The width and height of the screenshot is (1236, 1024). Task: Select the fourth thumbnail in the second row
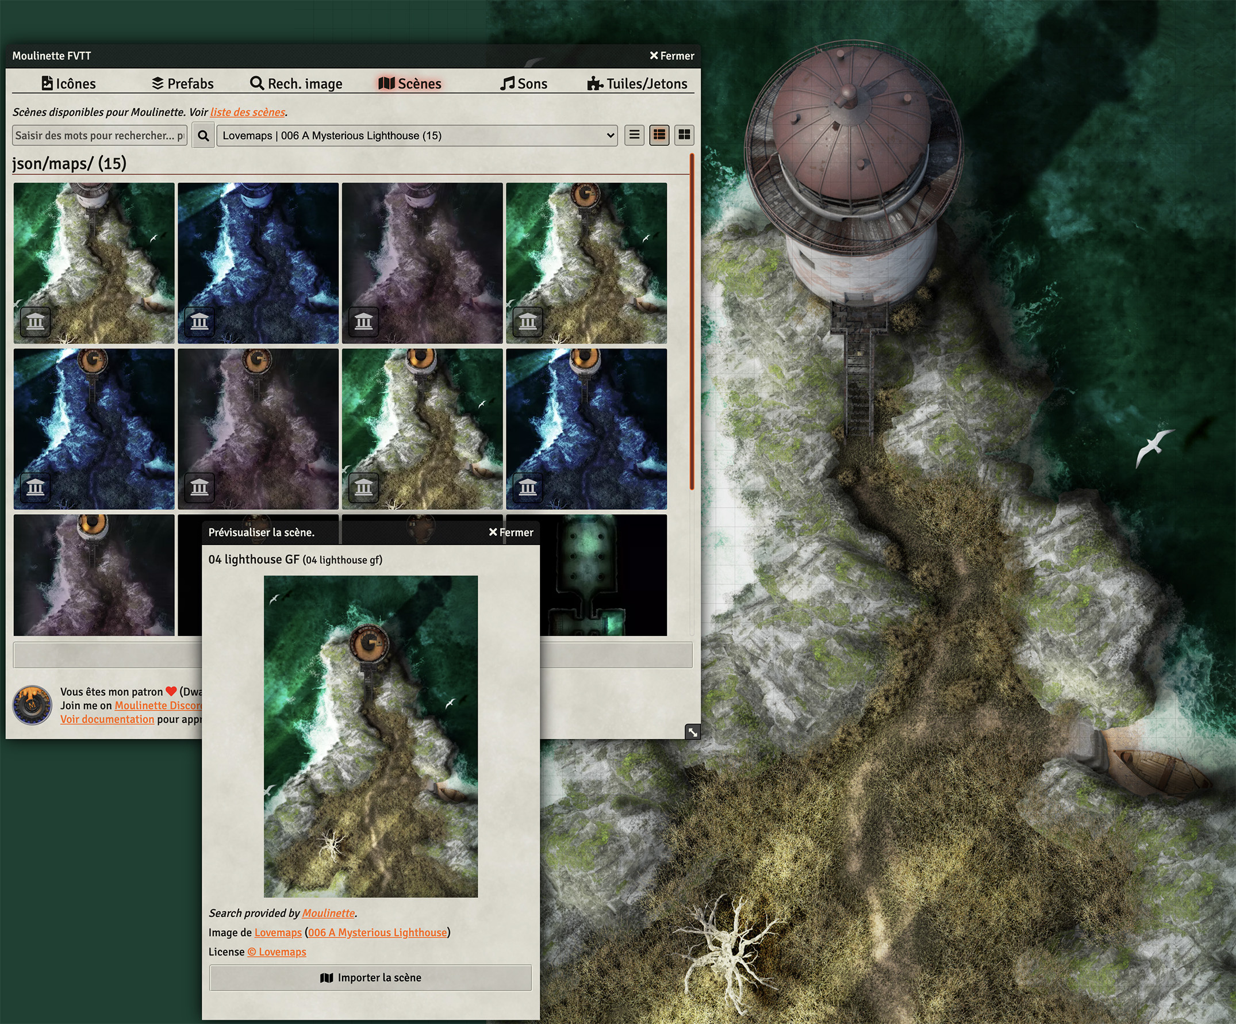click(x=587, y=428)
